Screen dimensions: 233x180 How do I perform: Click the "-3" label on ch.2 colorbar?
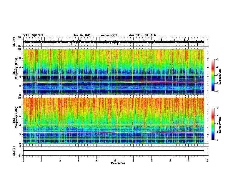(217, 108)
